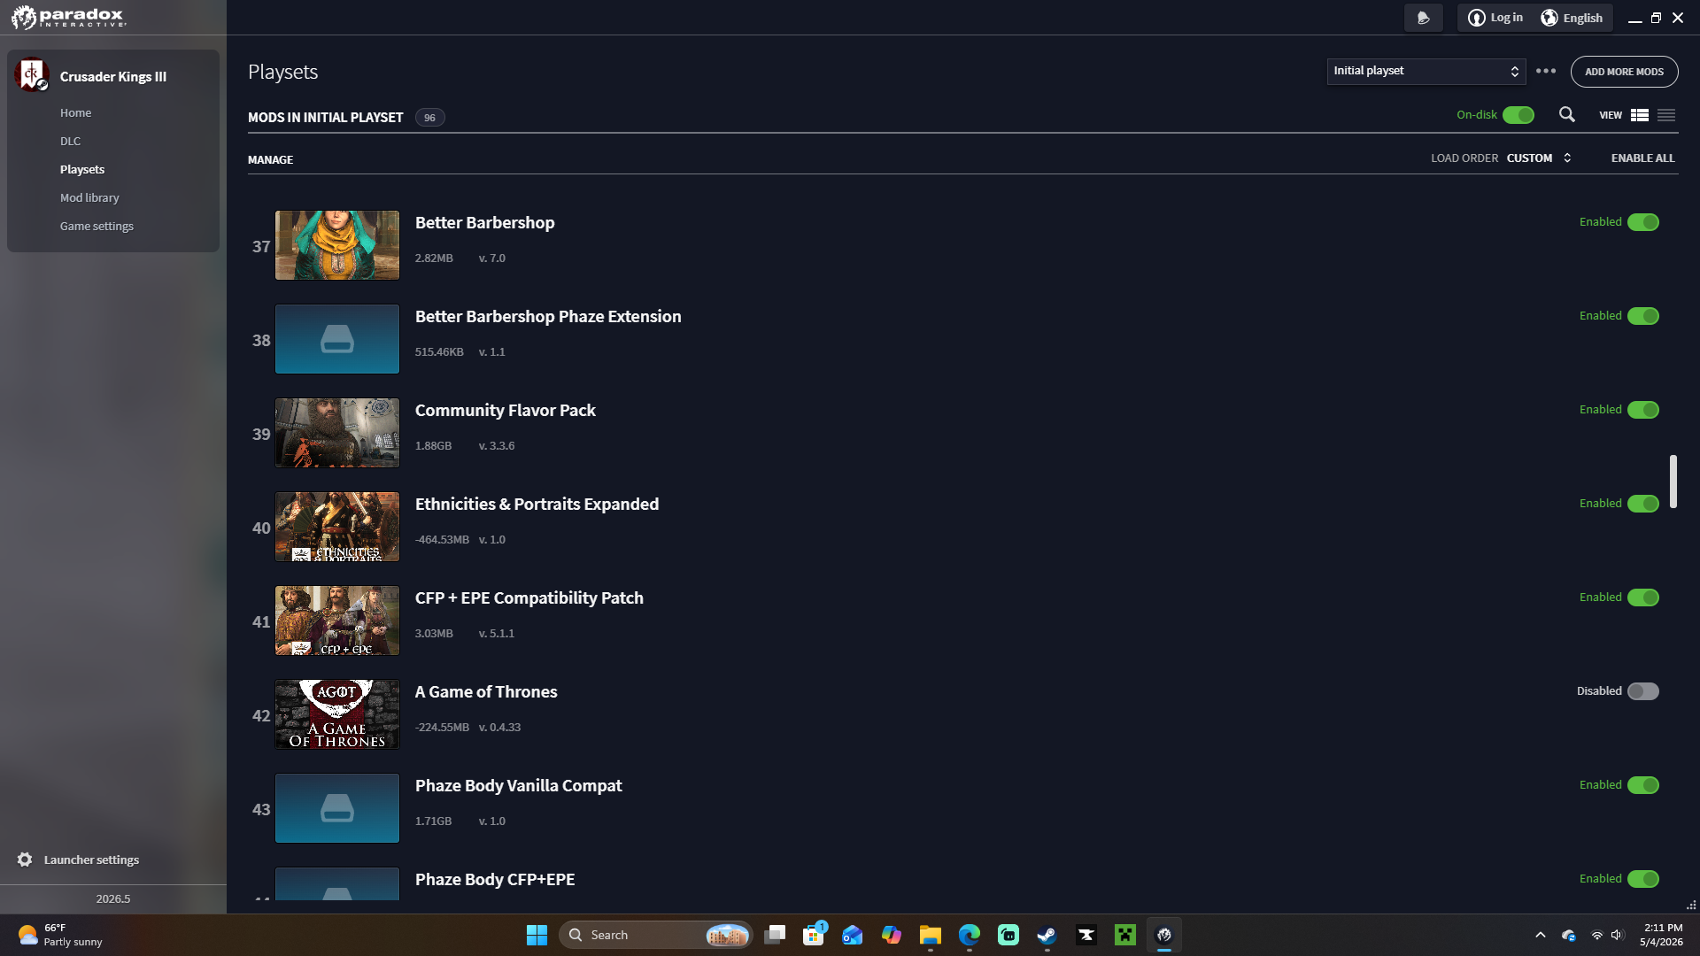Disable Phaze Body Vanilla Compat mod
The width and height of the screenshot is (1700, 956).
point(1643,785)
